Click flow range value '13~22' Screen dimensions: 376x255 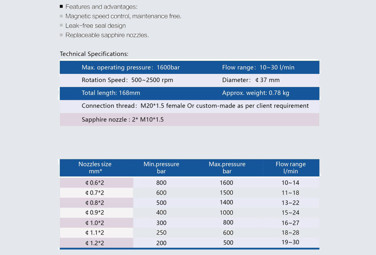[x=290, y=203]
